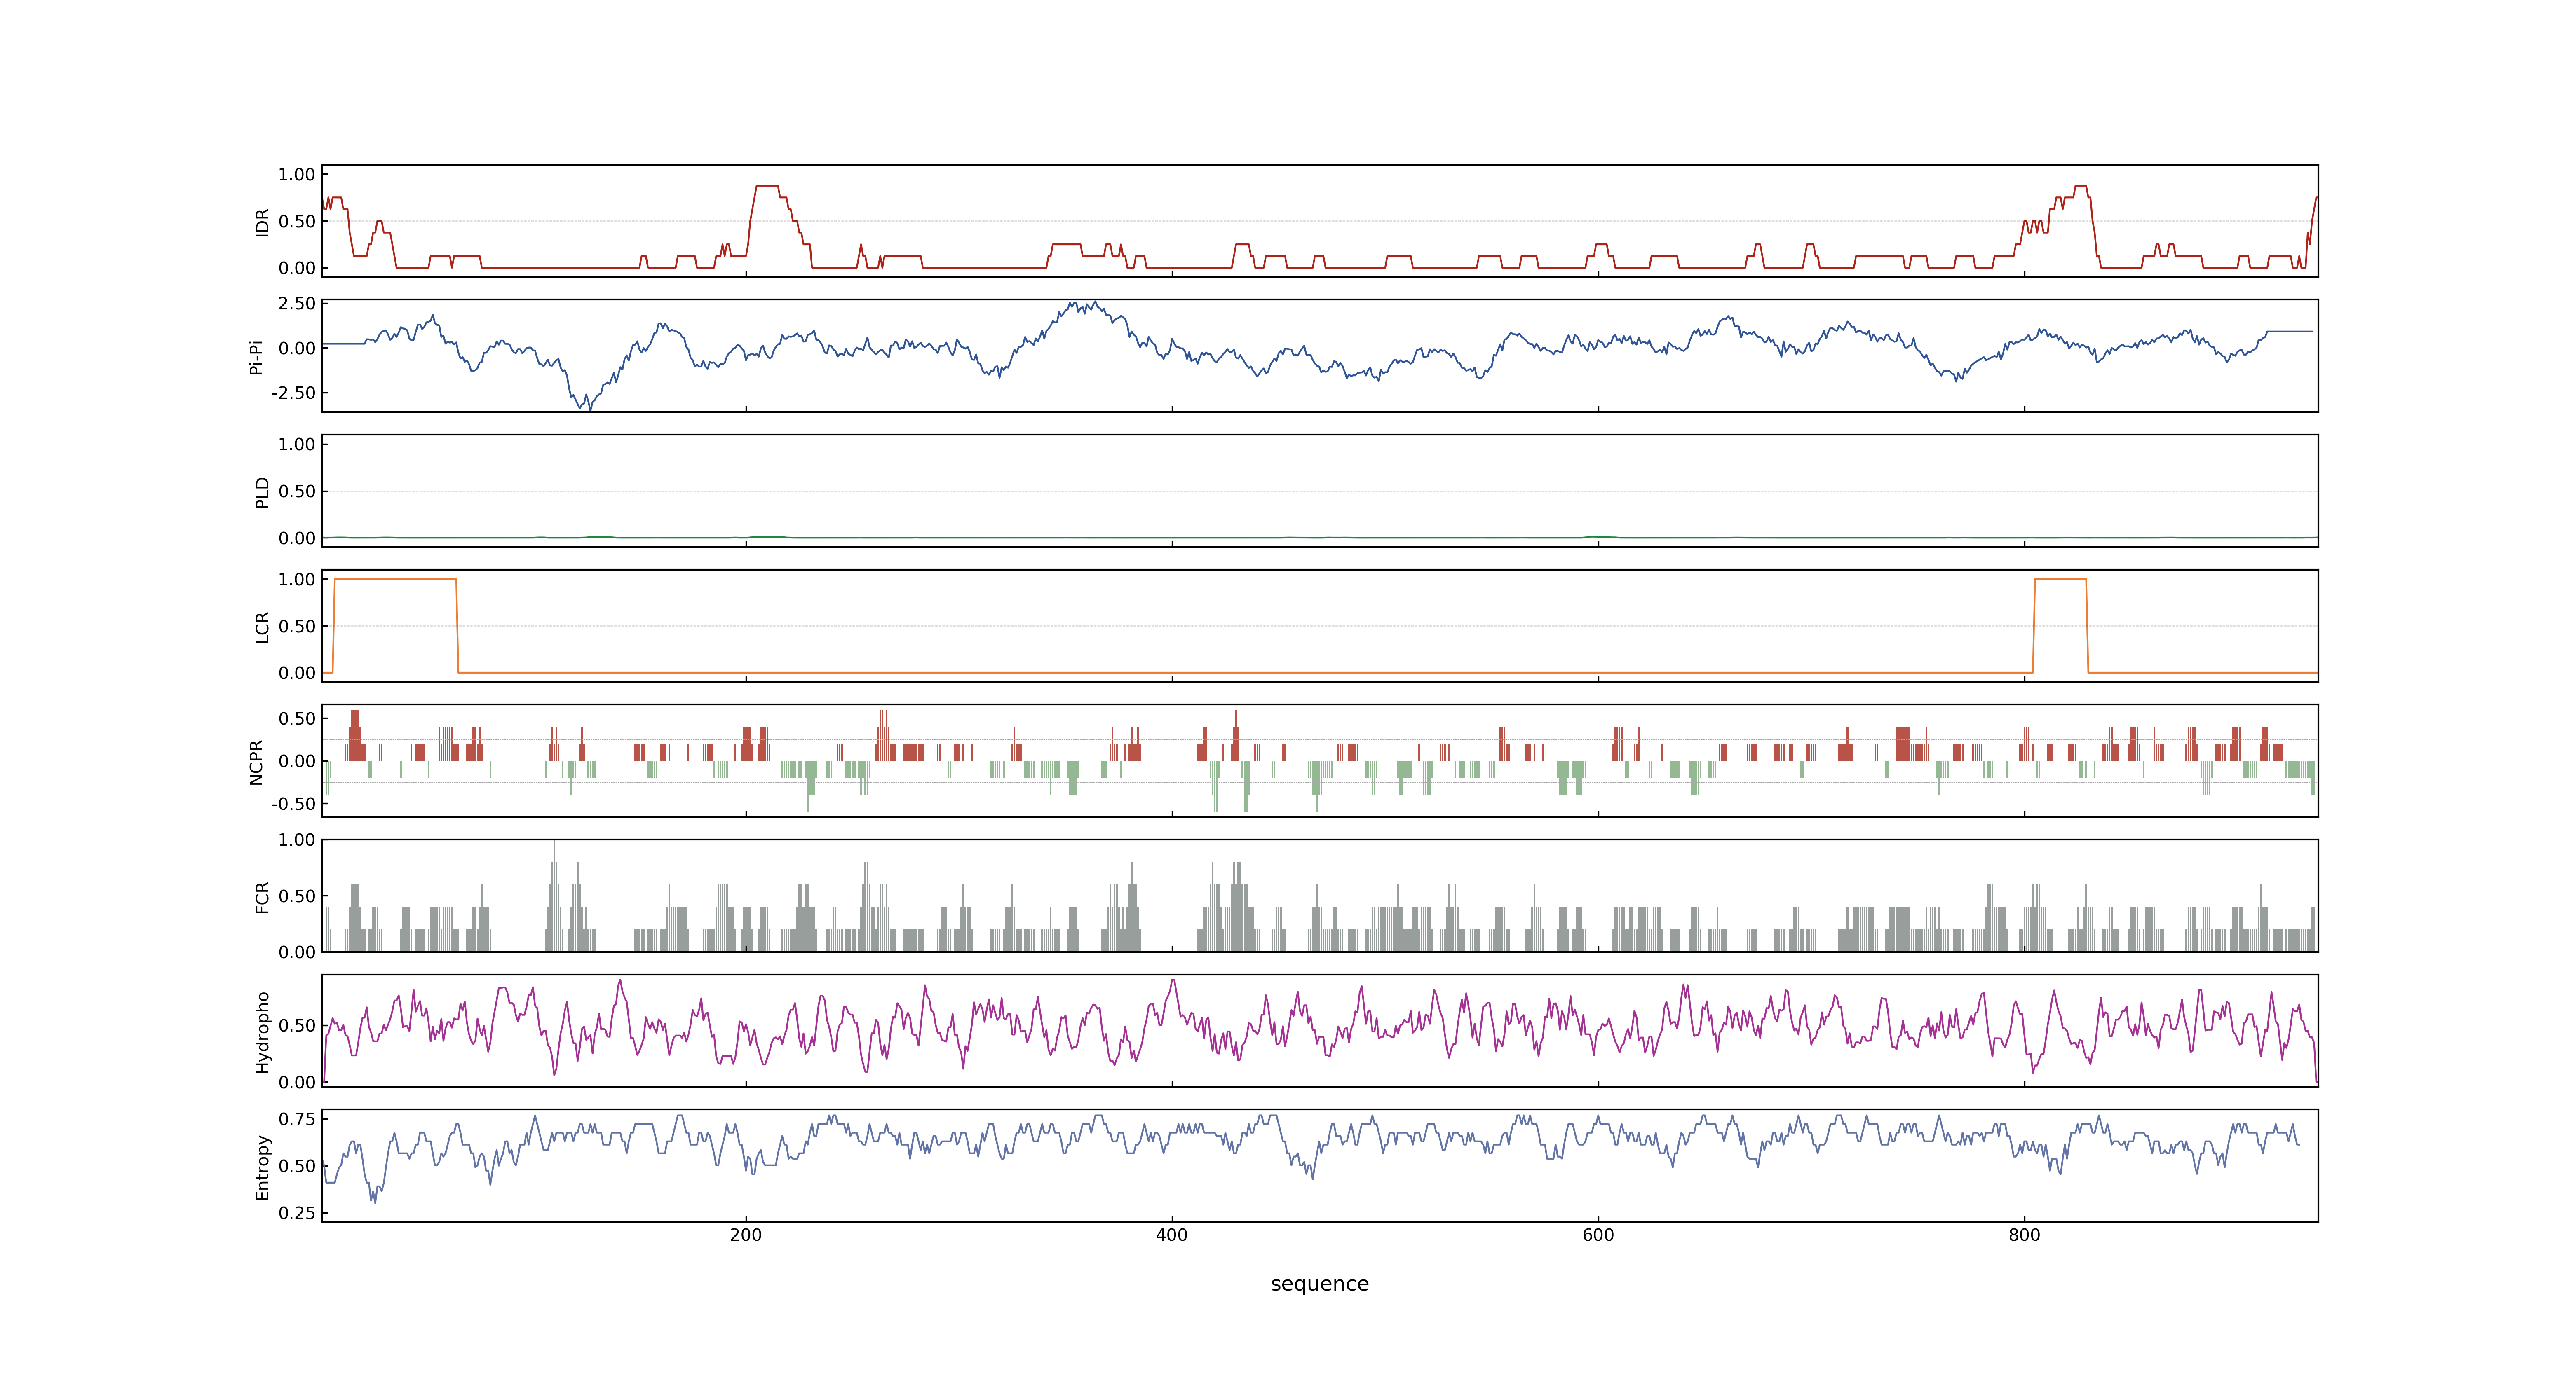Click the Entropy y-axis label
The height and width of the screenshot is (1373, 2576).
pyautogui.click(x=262, y=1167)
